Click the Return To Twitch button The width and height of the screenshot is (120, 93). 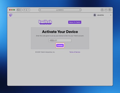pyautogui.click(x=75, y=22)
